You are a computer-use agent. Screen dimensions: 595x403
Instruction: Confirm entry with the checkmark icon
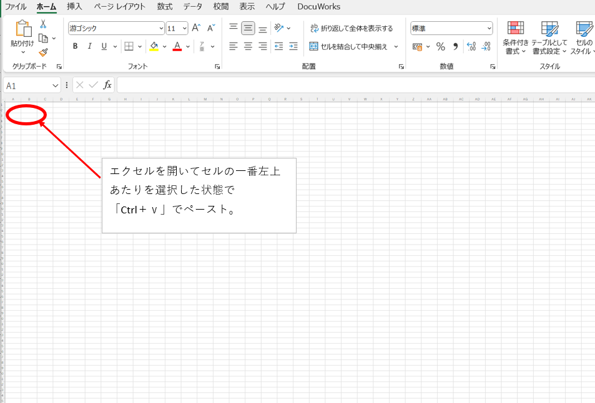(x=94, y=85)
